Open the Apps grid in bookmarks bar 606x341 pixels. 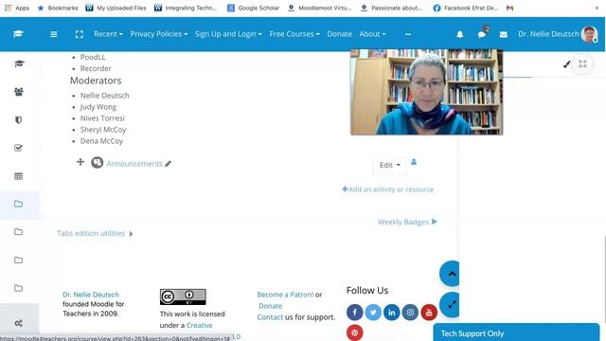click(x=17, y=8)
